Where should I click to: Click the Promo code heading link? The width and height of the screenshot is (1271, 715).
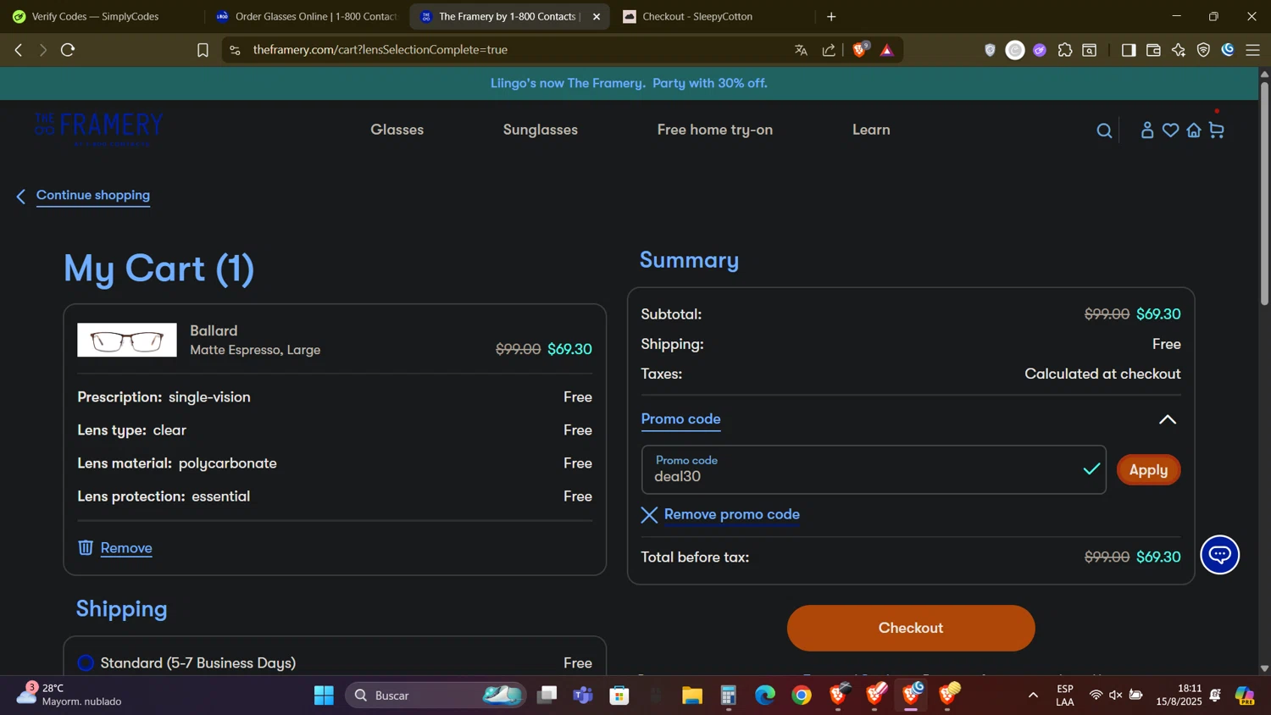(x=680, y=418)
